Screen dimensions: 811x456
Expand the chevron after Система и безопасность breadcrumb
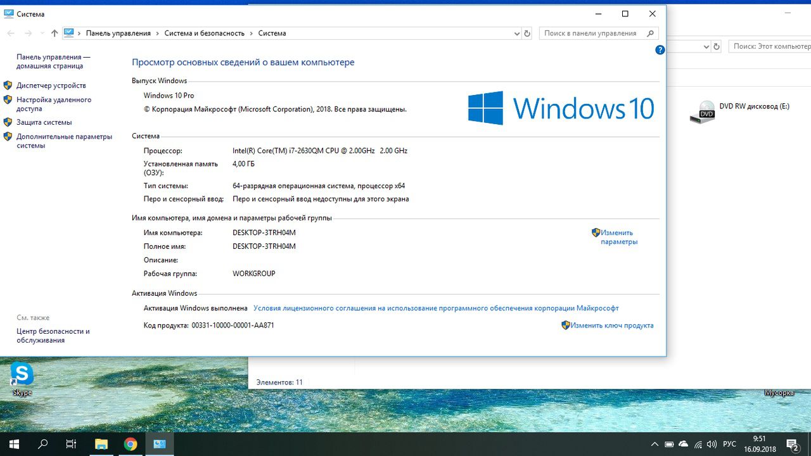(x=252, y=33)
